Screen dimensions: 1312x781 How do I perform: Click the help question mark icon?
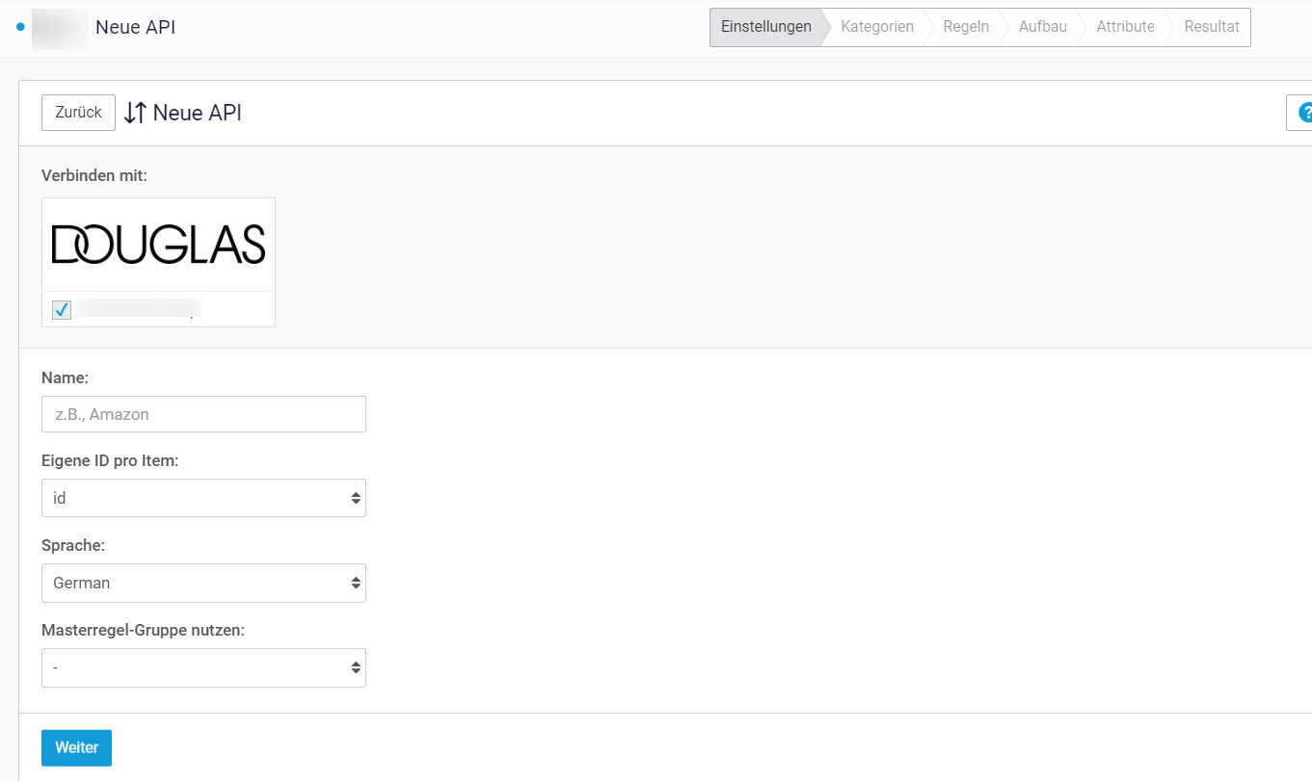1304,113
